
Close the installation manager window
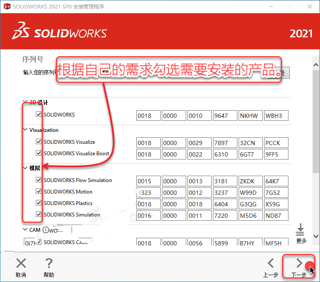coord(310,6)
